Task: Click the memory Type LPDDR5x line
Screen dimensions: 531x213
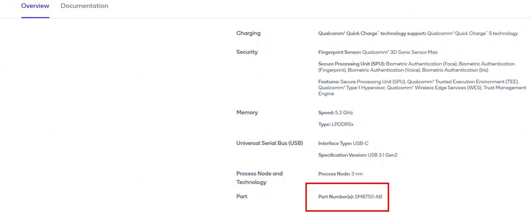Action: point(336,124)
